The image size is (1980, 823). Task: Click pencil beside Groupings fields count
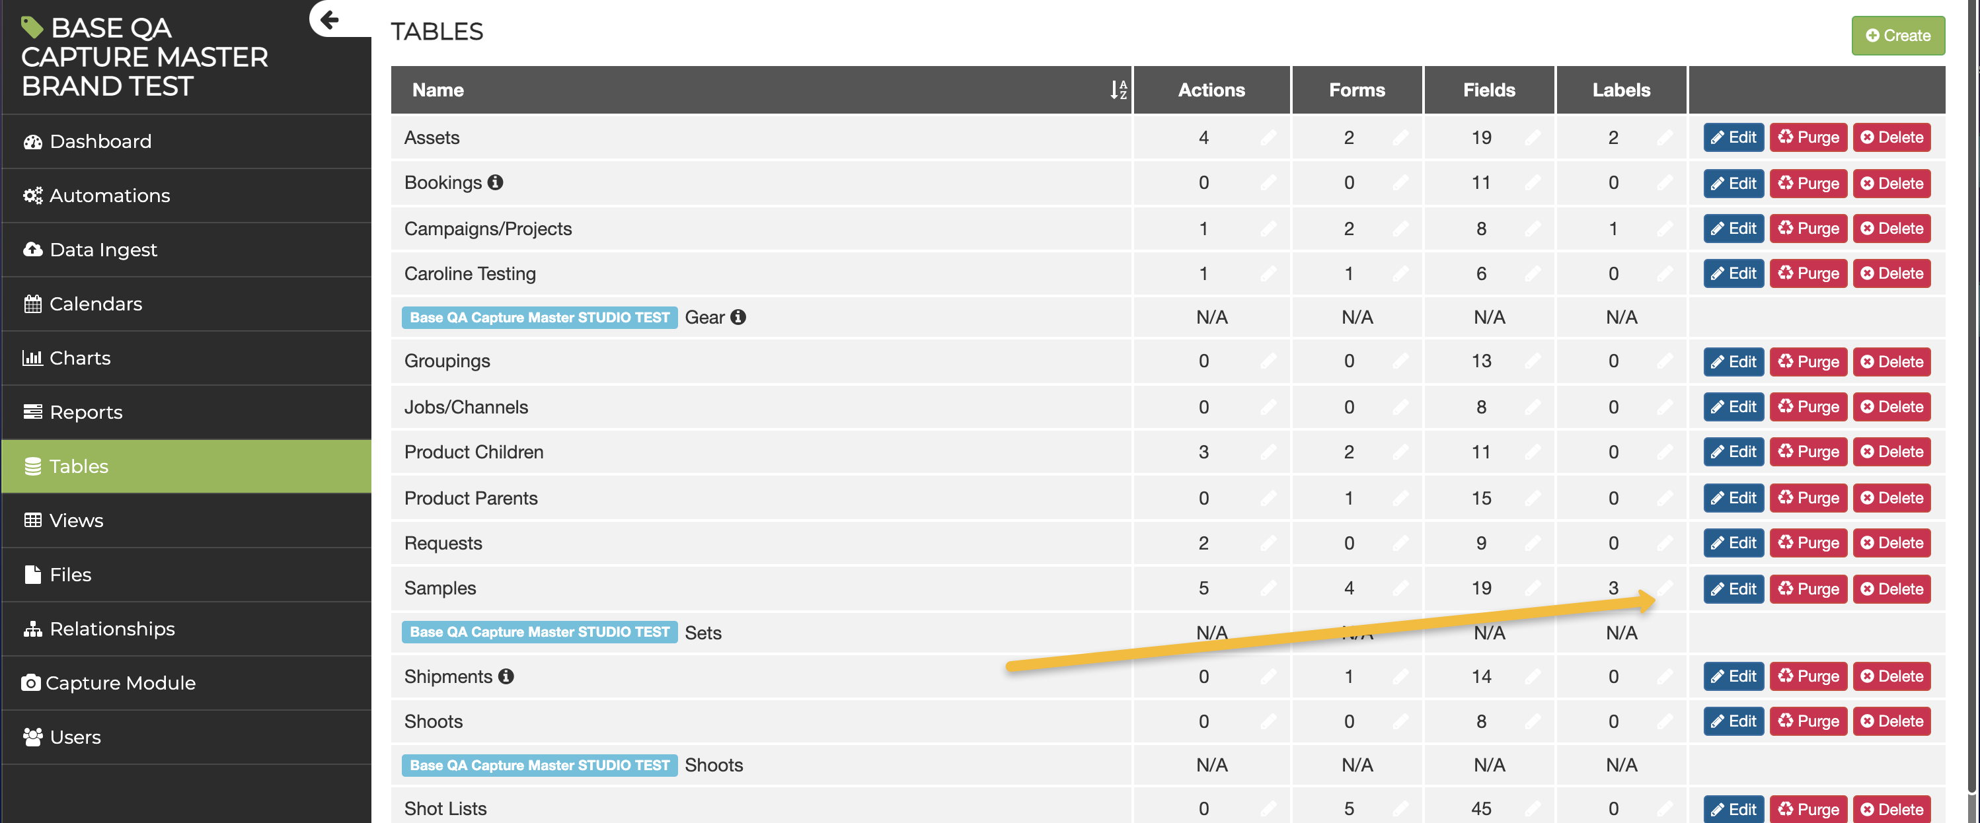pyautogui.click(x=1533, y=361)
